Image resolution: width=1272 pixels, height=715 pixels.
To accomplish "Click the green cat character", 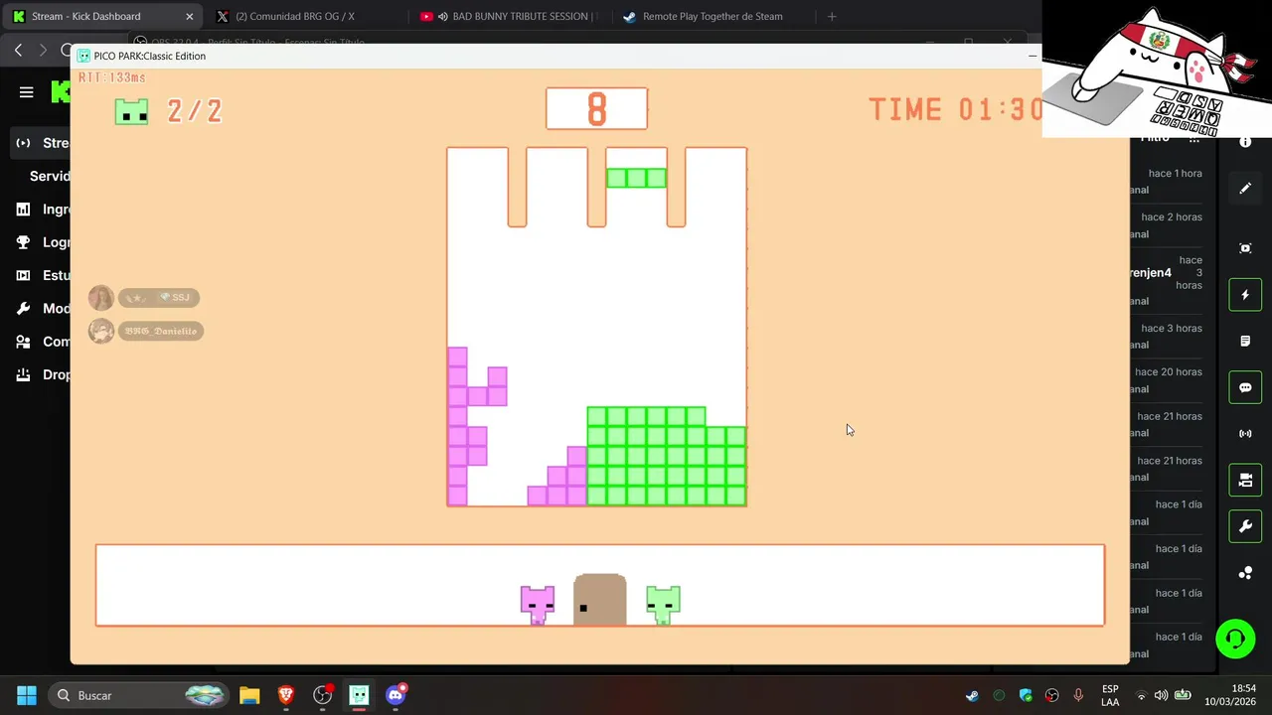I will point(663,604).
